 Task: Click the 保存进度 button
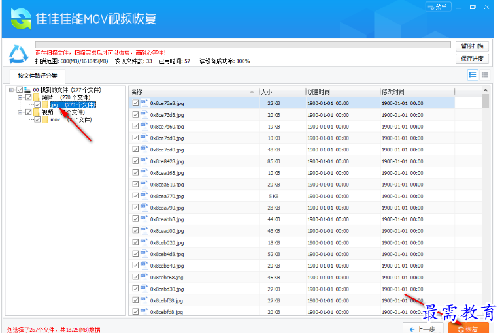pyautogui.click(x=472, y=59)
